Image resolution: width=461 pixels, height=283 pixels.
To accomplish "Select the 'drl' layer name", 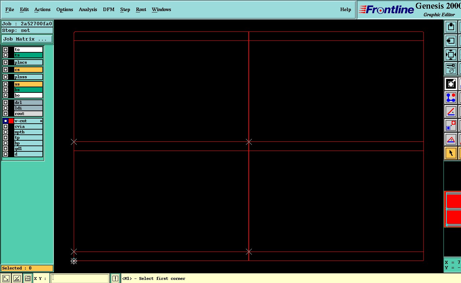I will (x=28, y=103).
